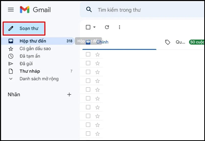Star the fourth email row
This screenshot has width=205, height=141.
(98, 81)
